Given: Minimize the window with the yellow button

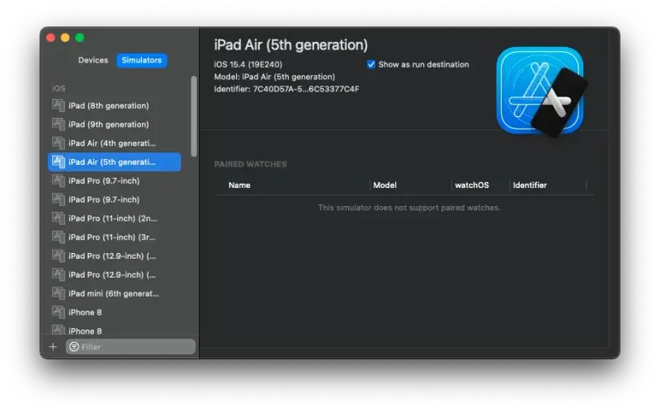Looking at the screenshot, I should pos(65,38).
